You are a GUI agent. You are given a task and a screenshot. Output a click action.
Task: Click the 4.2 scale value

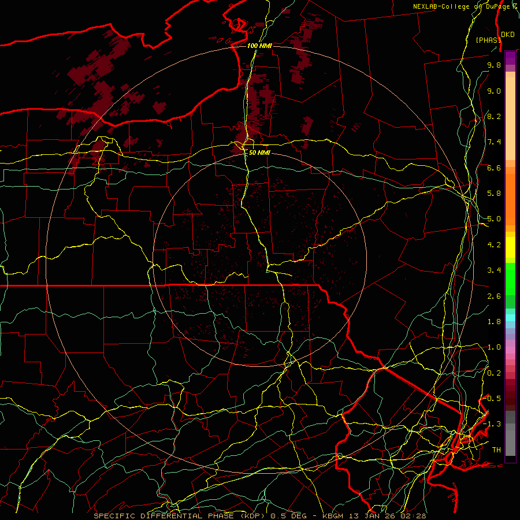494,245
